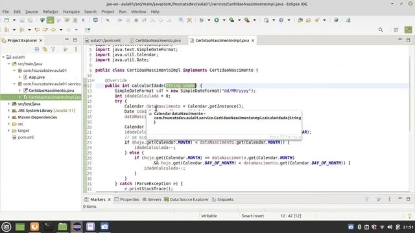Image resolution: width=415 pixels, height=233 pixels.
Task: Toggle Link with Editor in Project Explorer
Action: click(45, 49)
